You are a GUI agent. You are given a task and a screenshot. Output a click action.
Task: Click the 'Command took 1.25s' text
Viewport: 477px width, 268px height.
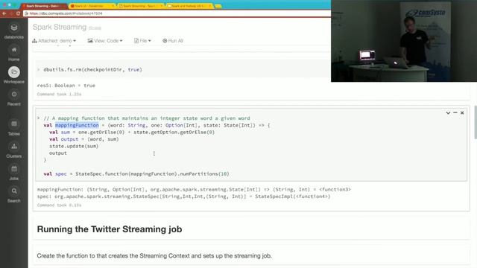tap(59, 95)
